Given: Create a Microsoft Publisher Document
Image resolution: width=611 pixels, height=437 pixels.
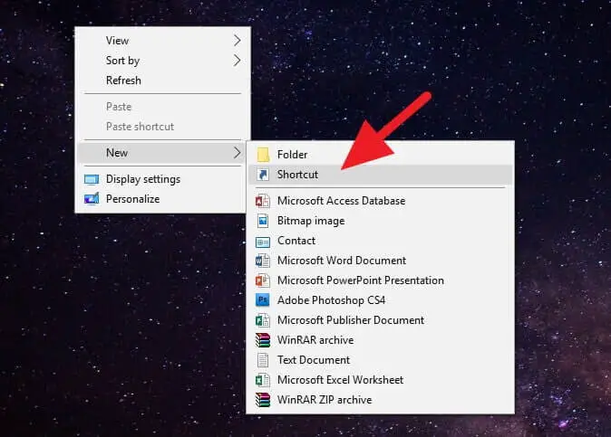Looking at the screenshot, I should click(381, 320).
